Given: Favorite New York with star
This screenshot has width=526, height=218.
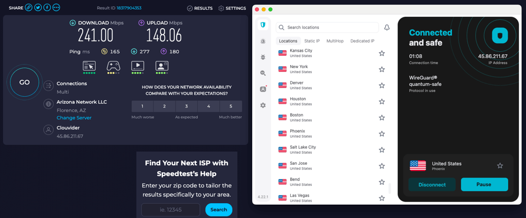Looking at the screenshot, I should (382, 69).
